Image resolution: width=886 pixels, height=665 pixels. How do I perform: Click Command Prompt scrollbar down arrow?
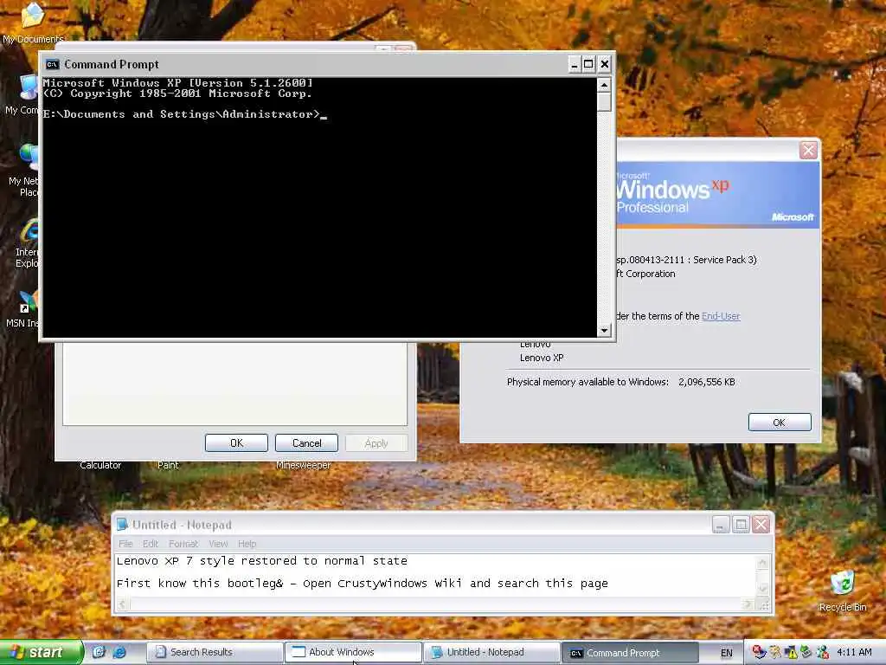coord(604,330)
